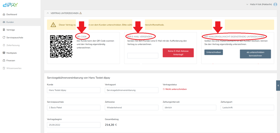The width and height of the screenshot is (280, 133).
Task: Open Wissenswertes in the sidebar menu
Action: (14, 68)
